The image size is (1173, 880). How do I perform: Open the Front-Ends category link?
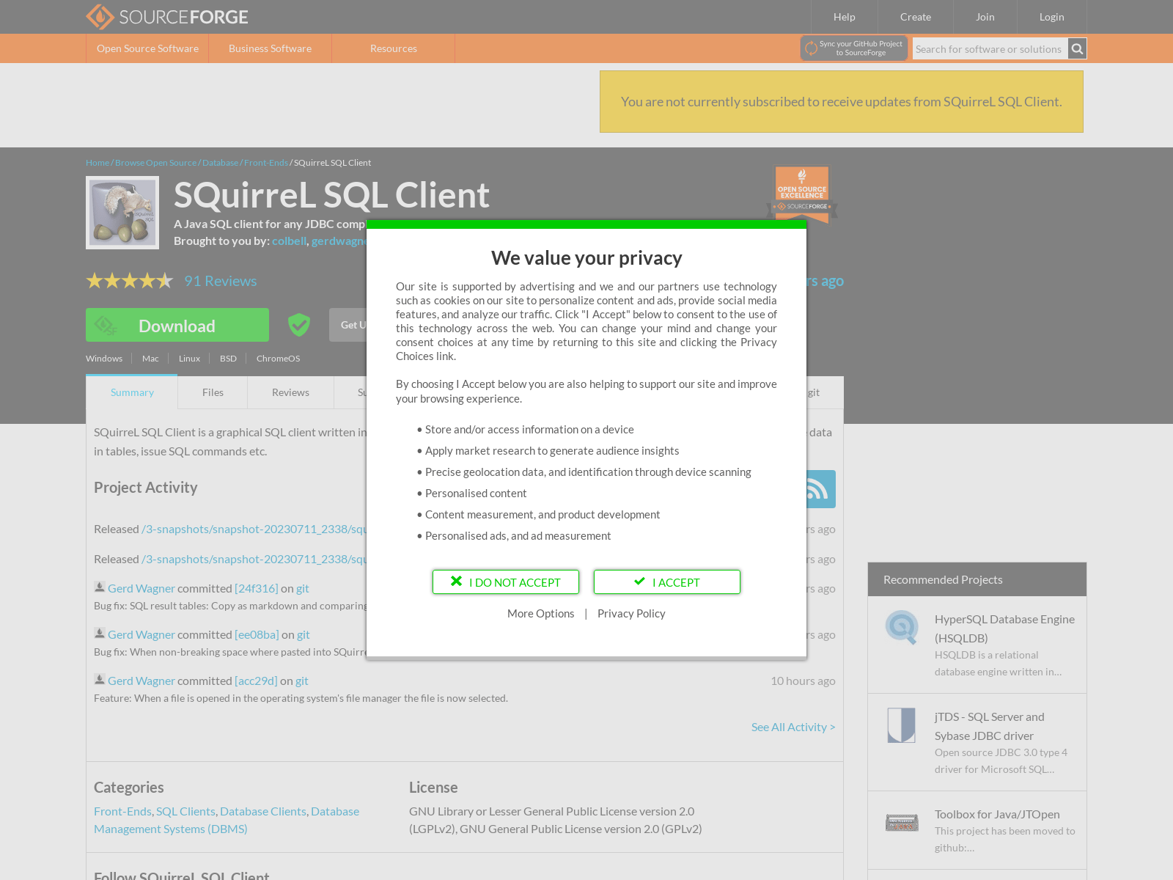click(122, 811)
